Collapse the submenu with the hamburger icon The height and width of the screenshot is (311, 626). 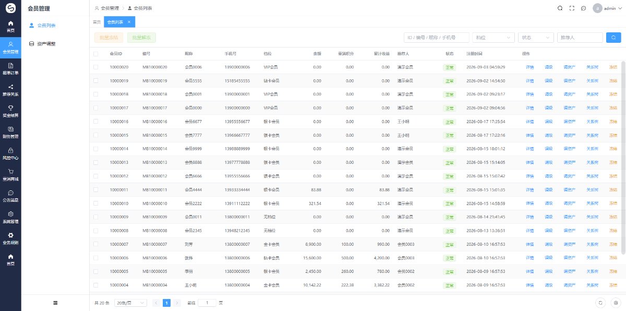pyautogui.click(x=55, y=303)
